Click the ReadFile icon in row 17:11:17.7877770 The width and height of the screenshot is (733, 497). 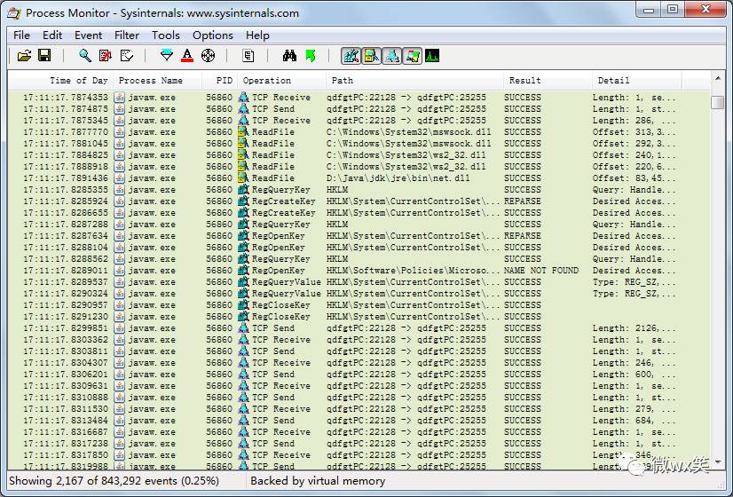coord(243,132)
